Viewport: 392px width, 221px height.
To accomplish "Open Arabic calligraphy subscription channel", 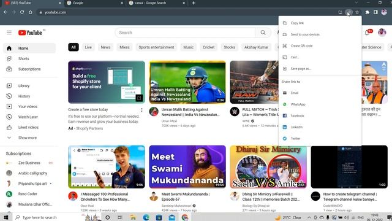I will (x=29, y=173).
